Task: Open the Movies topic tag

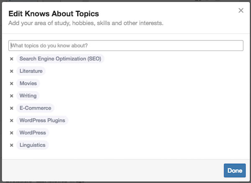Action: point(28,83)
